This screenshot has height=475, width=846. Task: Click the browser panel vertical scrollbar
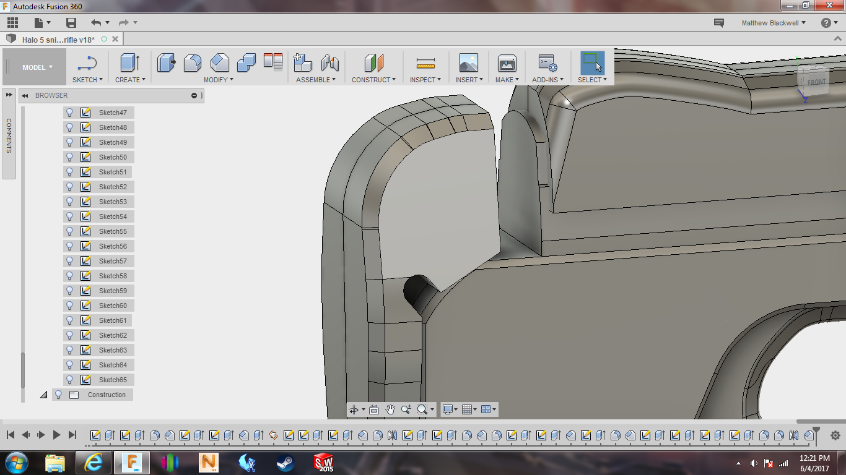coord(23,371)
